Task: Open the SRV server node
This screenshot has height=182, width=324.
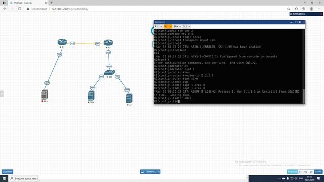Action: pos(91,96)
